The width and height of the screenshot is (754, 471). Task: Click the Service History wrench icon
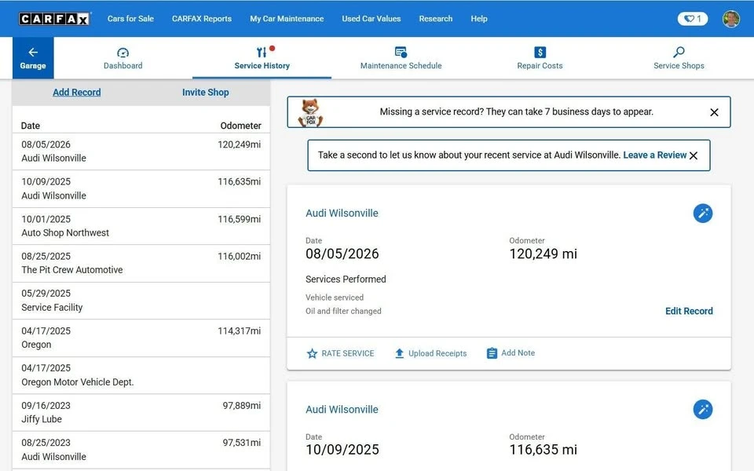pyautogui.click(x=262, y=52)
